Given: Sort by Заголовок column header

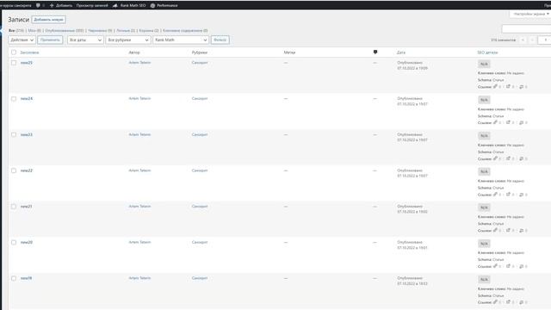Looking at the screenshot, I should click(29, 53).
